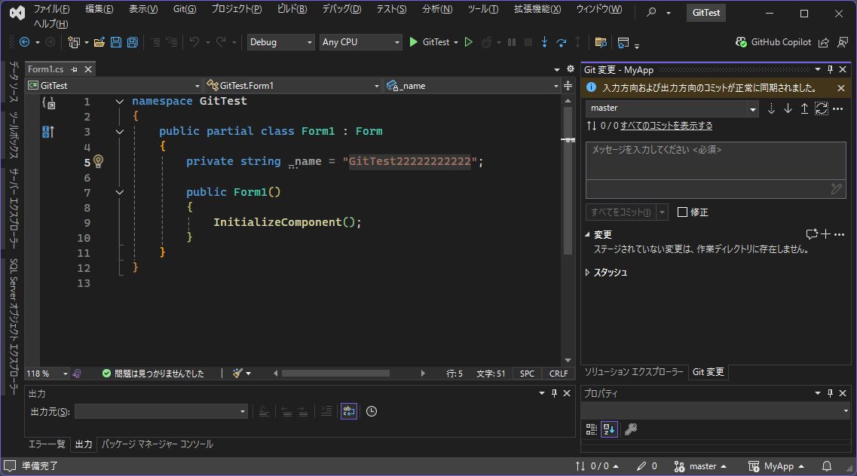Click the Save All toolbar icon
Image resolution: width=857 pixels, height=476 pixels.
[x=132, y=42]
